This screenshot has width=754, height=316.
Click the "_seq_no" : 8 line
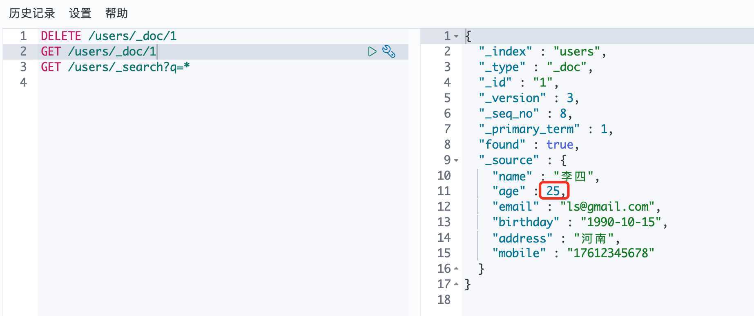[525, 113]
